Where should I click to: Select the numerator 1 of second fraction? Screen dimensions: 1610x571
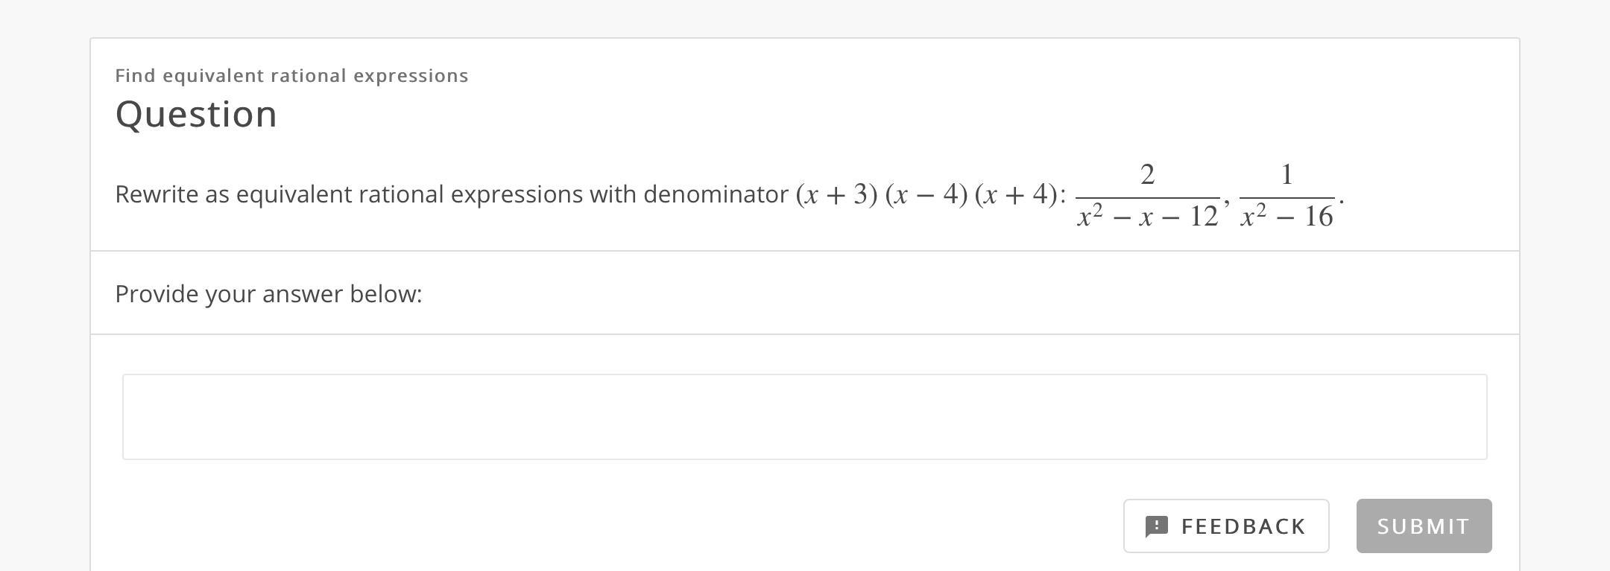click(1286, 175)
